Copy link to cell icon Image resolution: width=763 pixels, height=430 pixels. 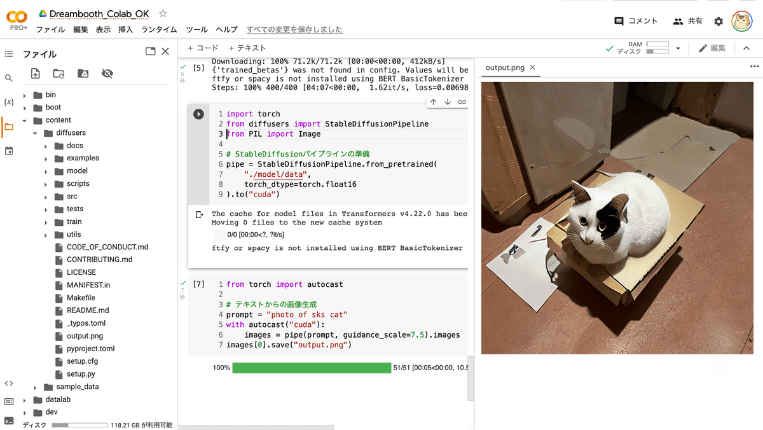462,102
